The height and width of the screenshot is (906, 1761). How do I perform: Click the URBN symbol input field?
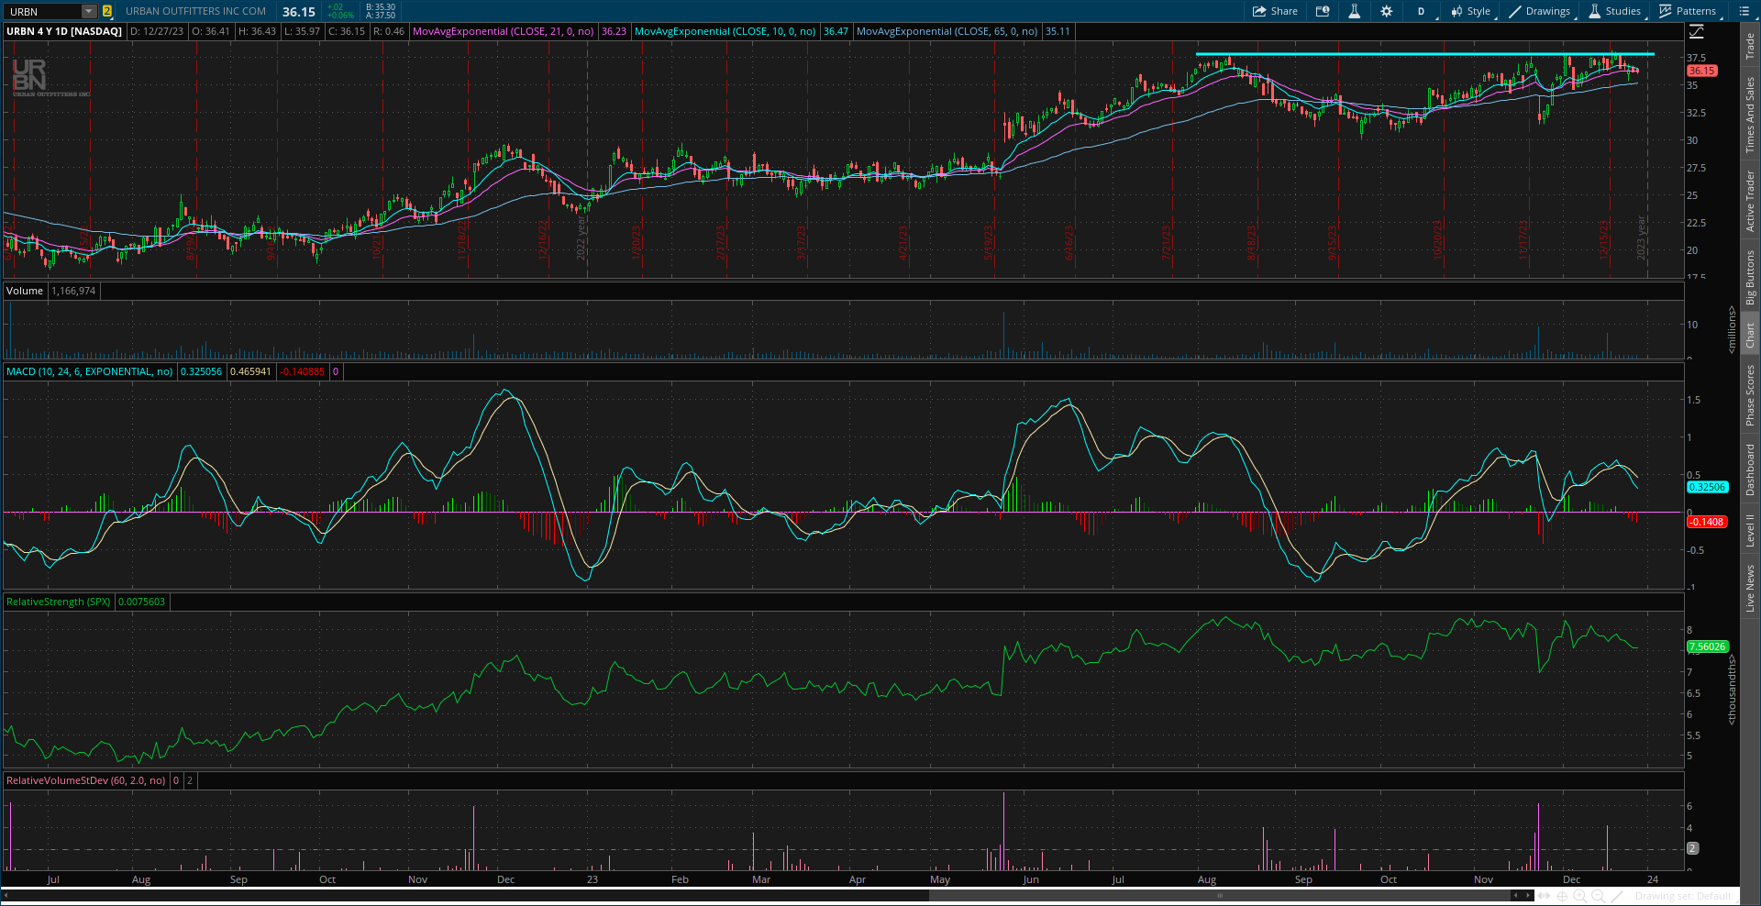coord(43,11)
